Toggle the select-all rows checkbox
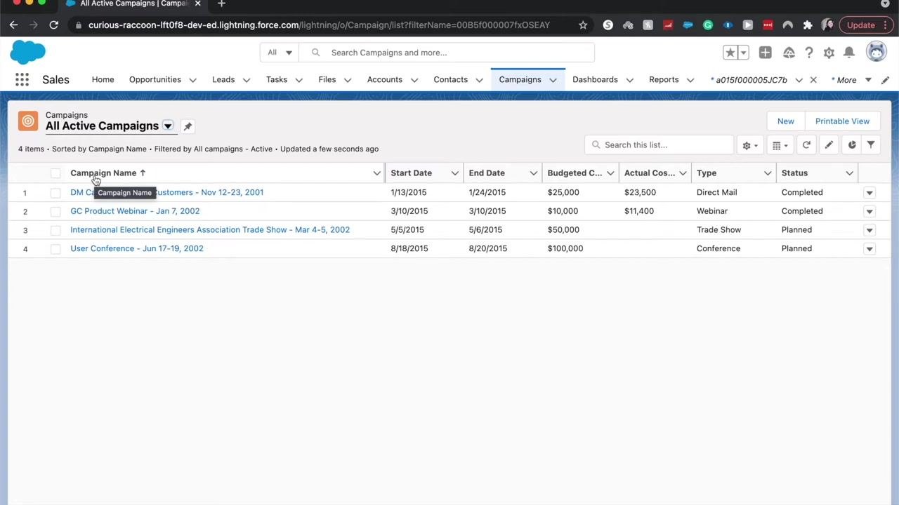 [x=55, y=173]
